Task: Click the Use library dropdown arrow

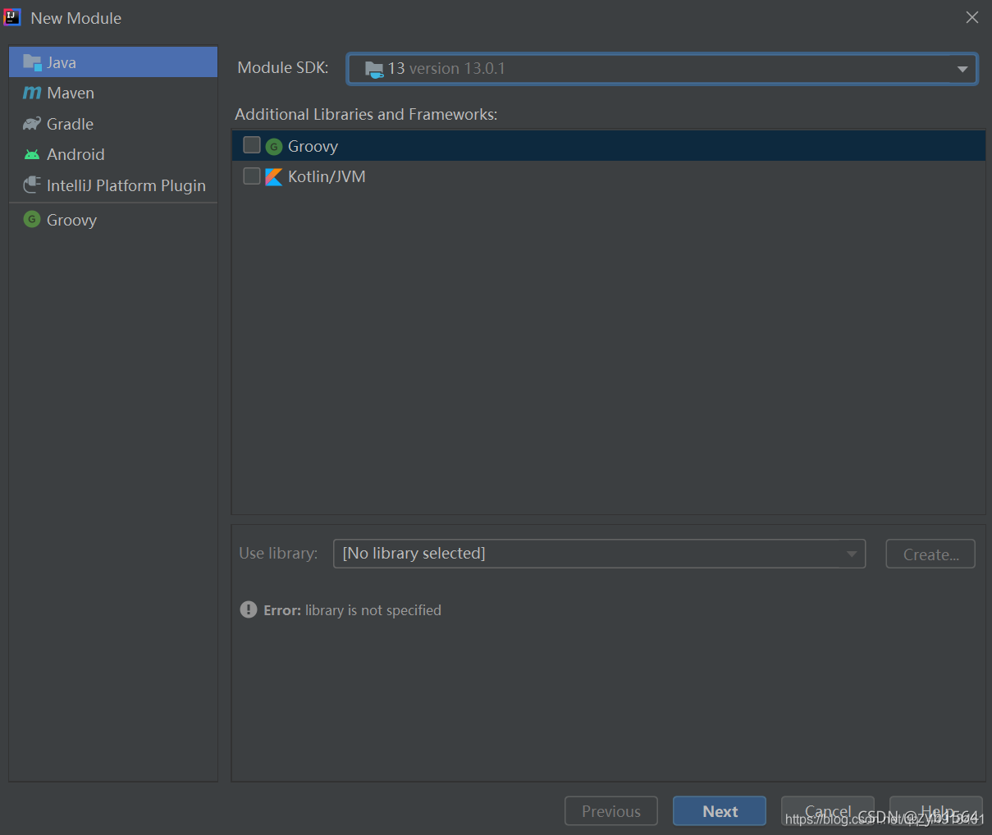Action: coord(852,554)
